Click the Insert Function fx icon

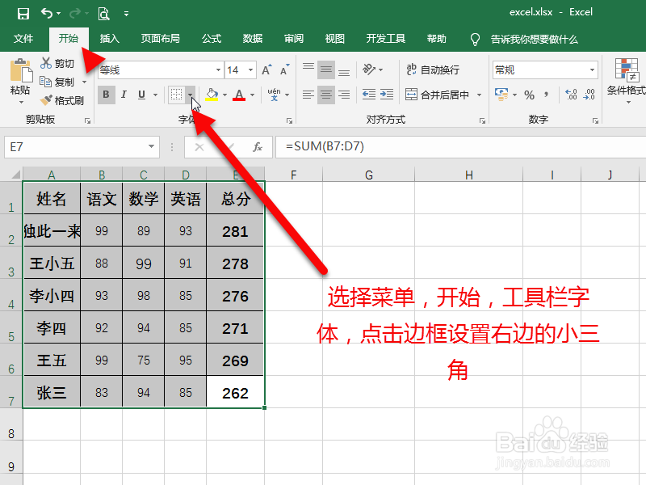point(257,147)
